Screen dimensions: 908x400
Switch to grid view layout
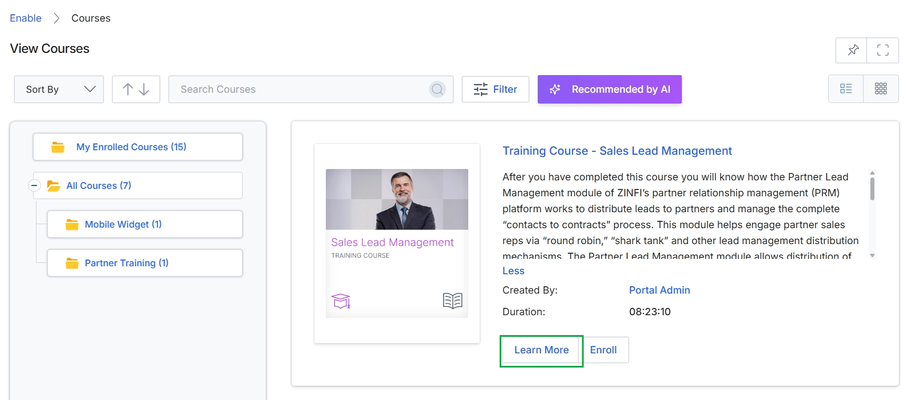[881, 89]
